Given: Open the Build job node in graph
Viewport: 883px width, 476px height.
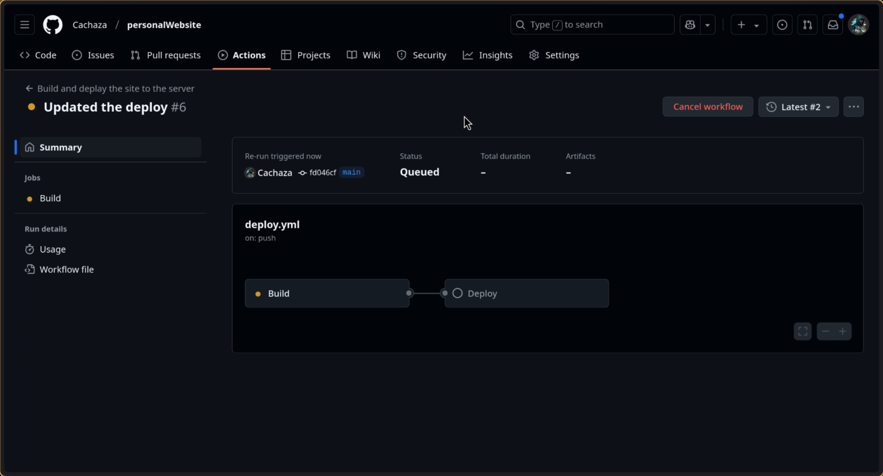Looking at the screenshot, I should tap(327, 293).
